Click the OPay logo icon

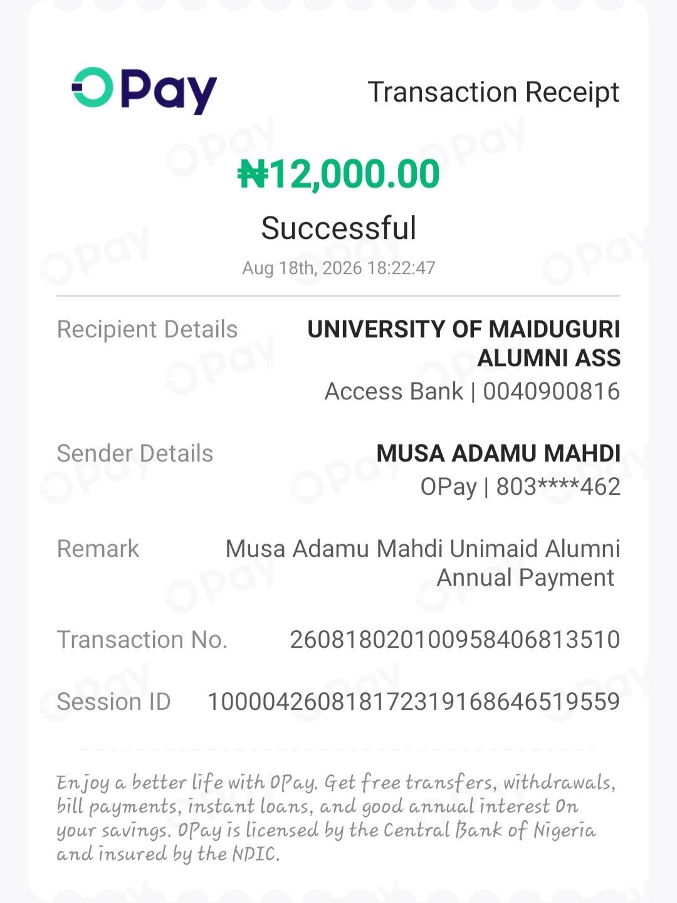pos(144,90)
